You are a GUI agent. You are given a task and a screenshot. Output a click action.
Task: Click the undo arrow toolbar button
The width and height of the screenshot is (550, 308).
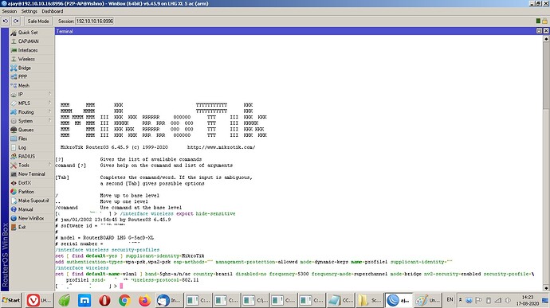6,21
